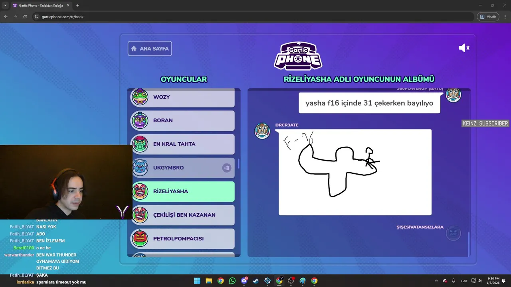Click PETROLPOMPACISI's red avatar icon

[140, 238]
